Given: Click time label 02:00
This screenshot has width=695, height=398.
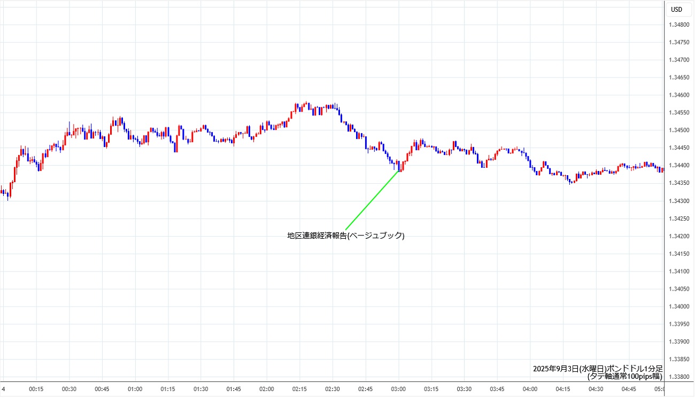Looking at the screenshot, I should pos(267,389).
